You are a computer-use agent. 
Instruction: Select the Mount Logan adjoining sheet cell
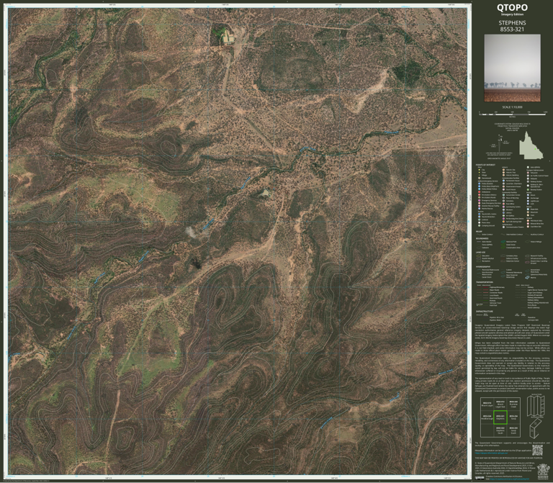click(487, 404)
